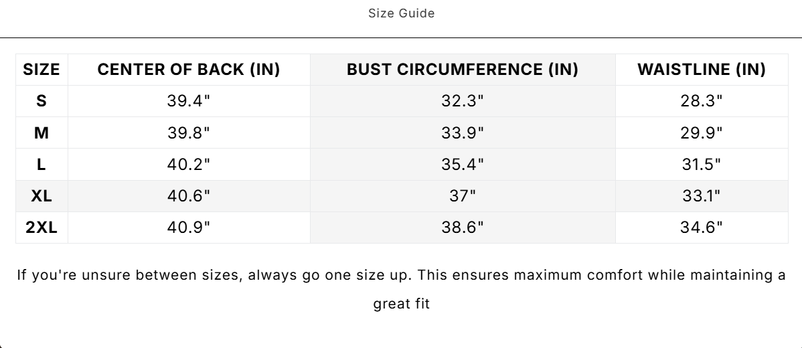The width and height of the screenshot is (802, 348).
Task: Click the 2XL size row label
Action: 42,228
